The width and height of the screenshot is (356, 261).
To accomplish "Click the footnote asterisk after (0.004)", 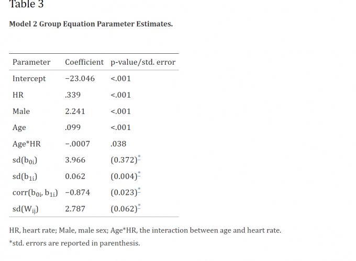I will [139, 173].
